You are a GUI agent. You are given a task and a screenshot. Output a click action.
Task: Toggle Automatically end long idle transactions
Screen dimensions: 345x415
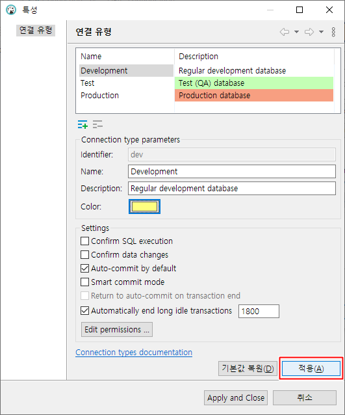pyautogui.click(x=84, y=310)
